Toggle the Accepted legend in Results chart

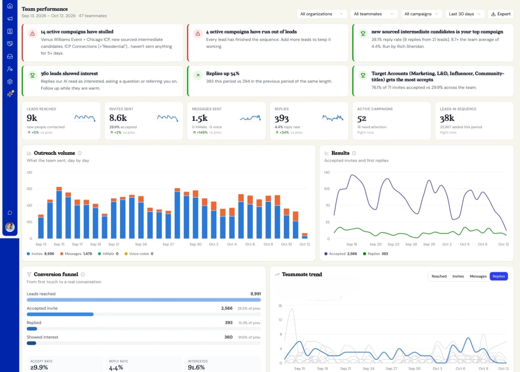pos(341,254)
